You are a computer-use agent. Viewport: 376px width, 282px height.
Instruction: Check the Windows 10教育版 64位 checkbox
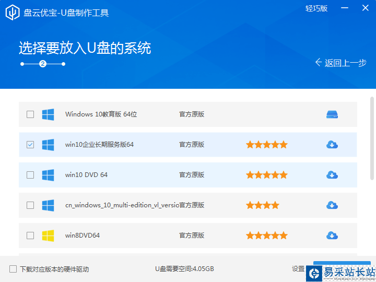click(x=30, y=114)
